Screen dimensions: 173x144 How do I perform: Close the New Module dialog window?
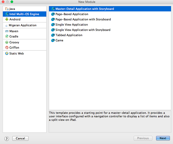click(x=3, y=2)
